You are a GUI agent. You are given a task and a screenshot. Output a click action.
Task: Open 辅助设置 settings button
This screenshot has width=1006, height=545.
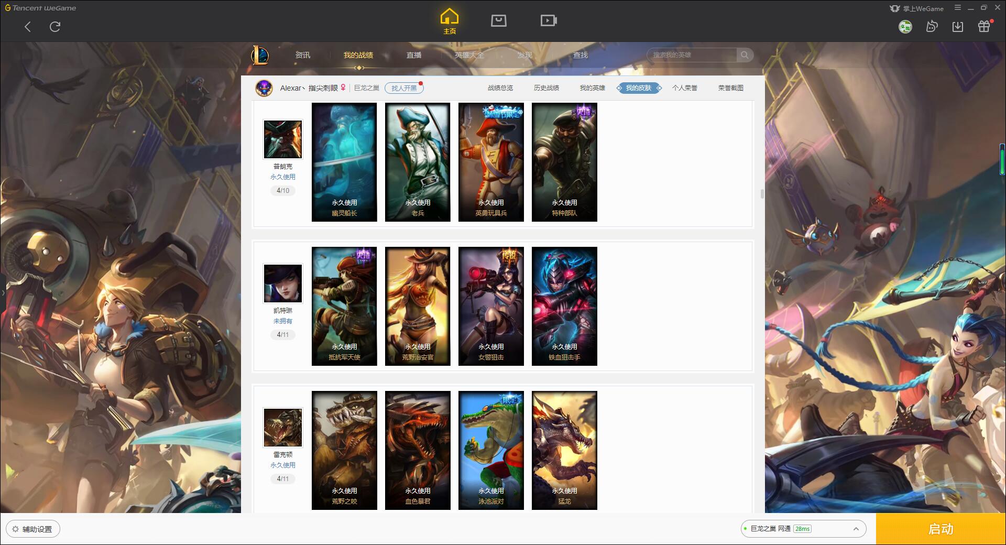click(32, 529)
